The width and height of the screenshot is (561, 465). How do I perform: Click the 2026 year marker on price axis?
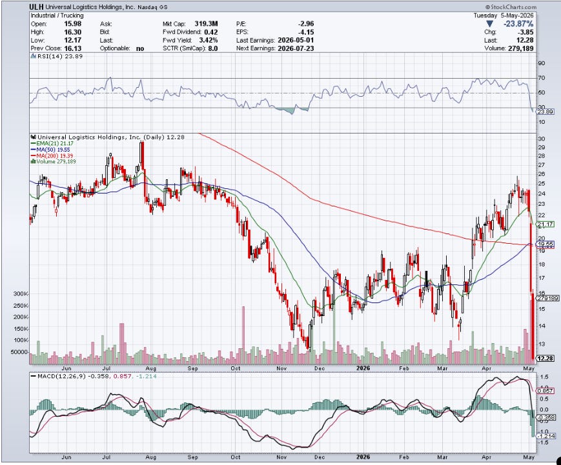click(363, 368)
